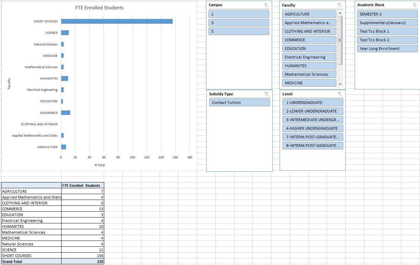
Task: Select SEMESTER 2 academic block
Action: tap(388, 14)
